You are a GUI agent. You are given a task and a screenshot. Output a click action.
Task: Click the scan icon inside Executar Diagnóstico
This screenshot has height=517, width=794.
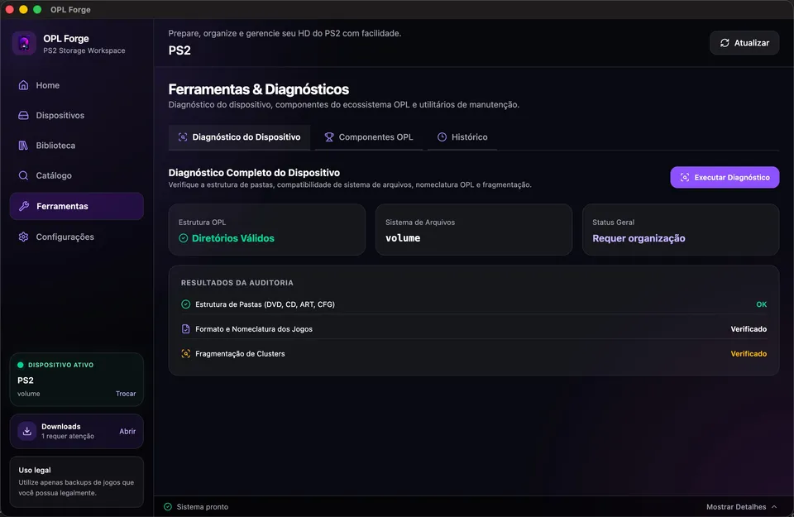coord(685,177)
